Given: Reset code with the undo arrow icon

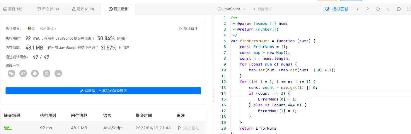Looking at the screenshot, I should [378, 9].
